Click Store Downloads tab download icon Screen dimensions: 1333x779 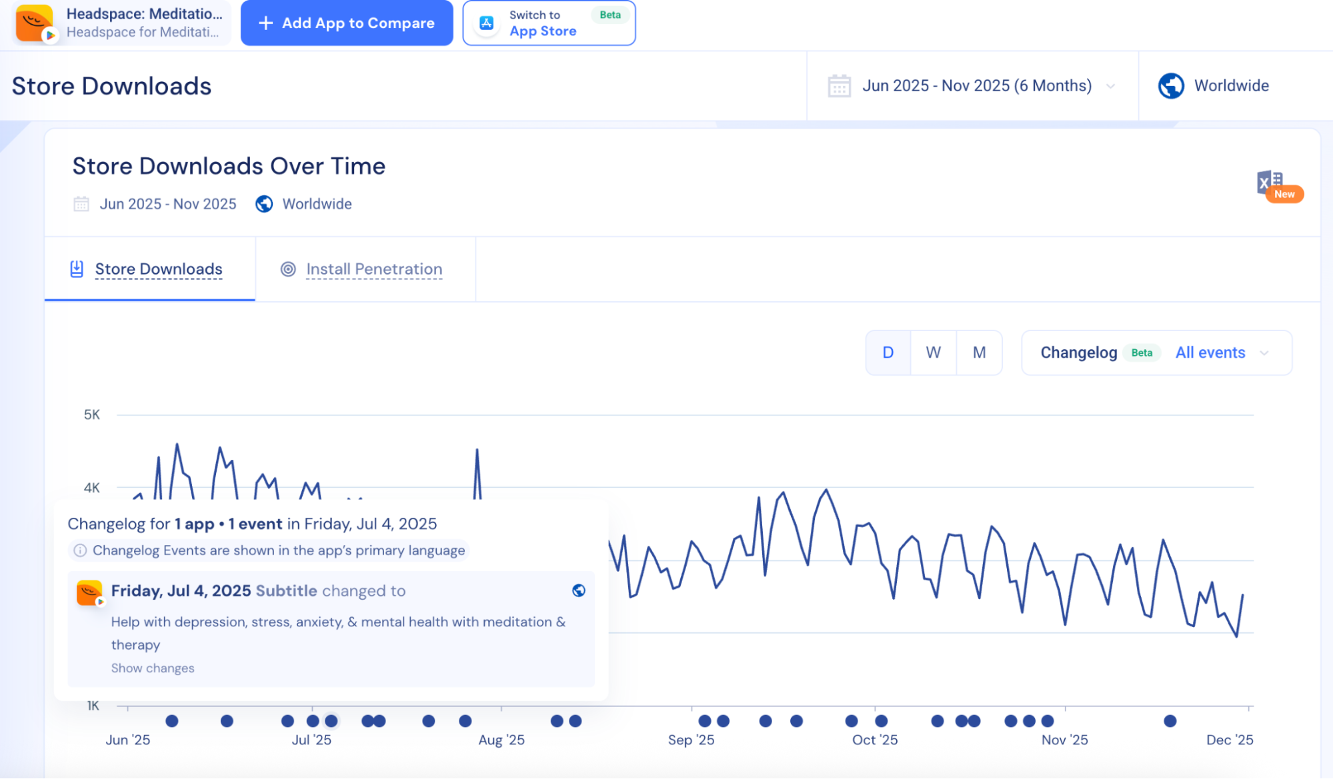tap(77, 269)
